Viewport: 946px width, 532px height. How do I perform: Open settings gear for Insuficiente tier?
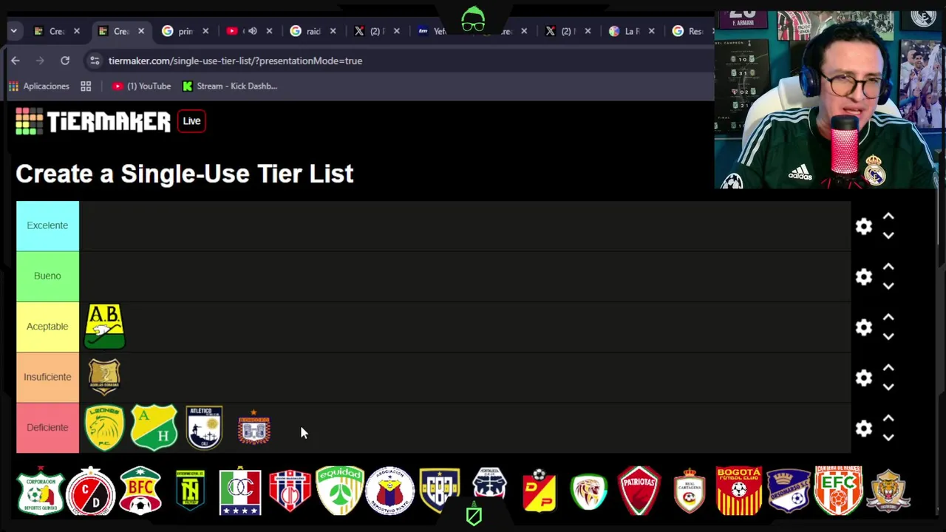click(863, 378)
